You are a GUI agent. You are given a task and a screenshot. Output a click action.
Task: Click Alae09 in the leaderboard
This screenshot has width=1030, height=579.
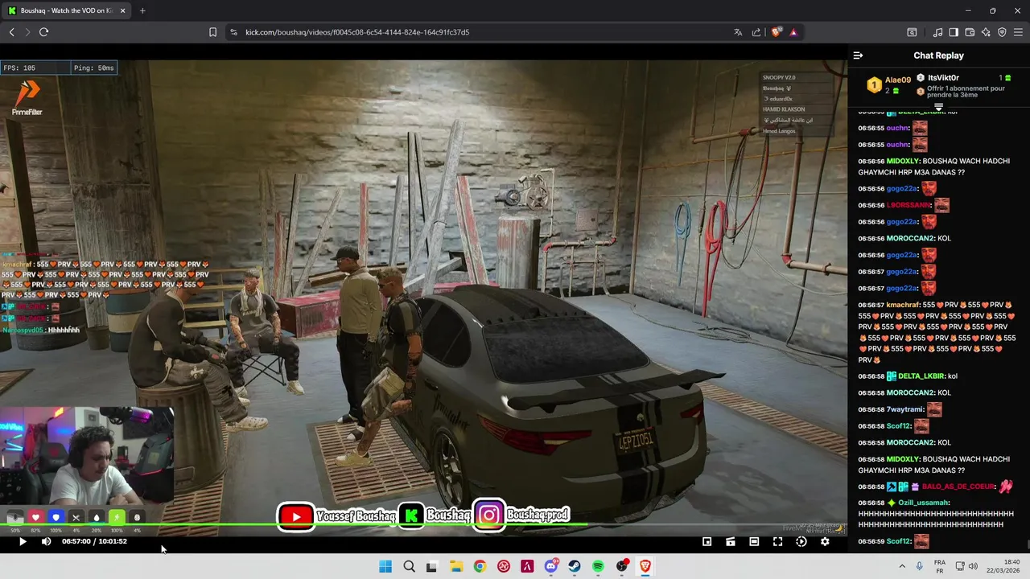click(x=897, y=80)
